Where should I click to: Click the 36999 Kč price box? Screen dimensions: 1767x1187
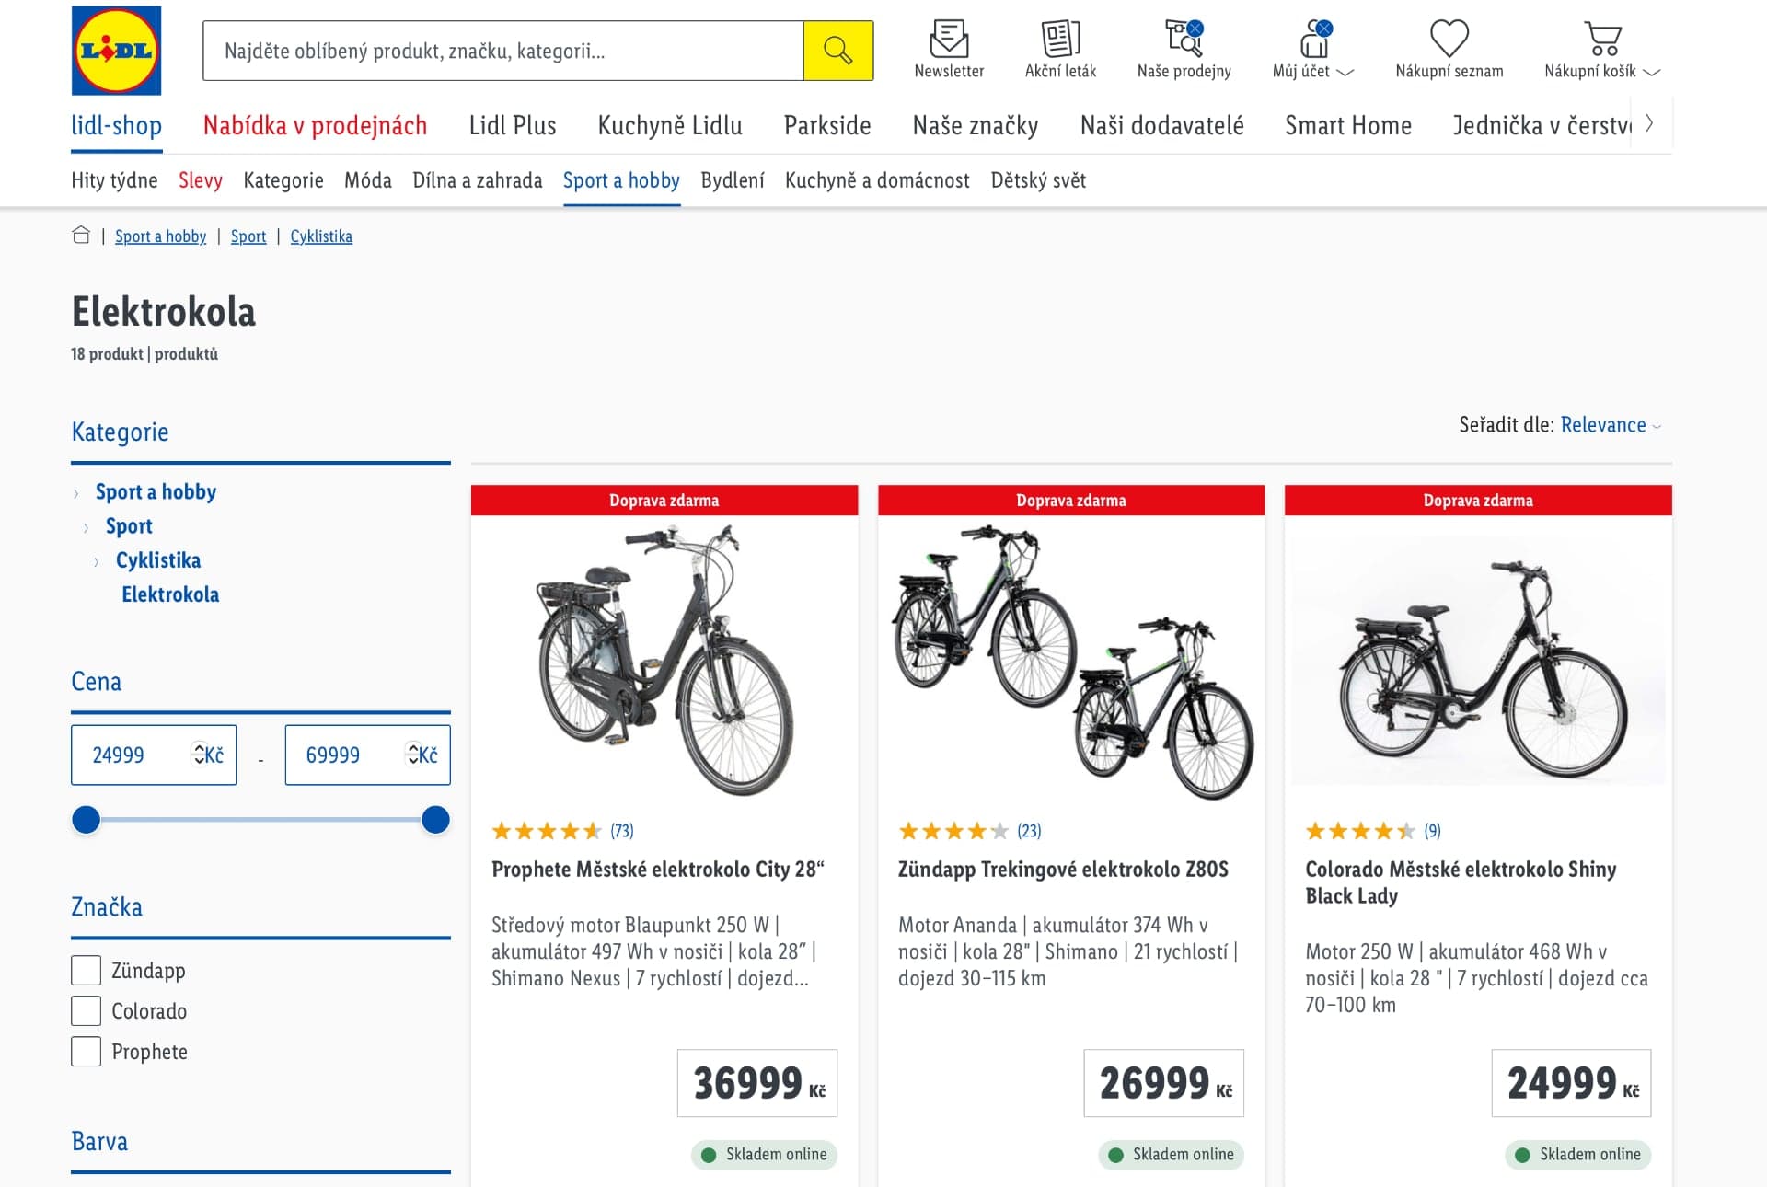(757, 1083)
